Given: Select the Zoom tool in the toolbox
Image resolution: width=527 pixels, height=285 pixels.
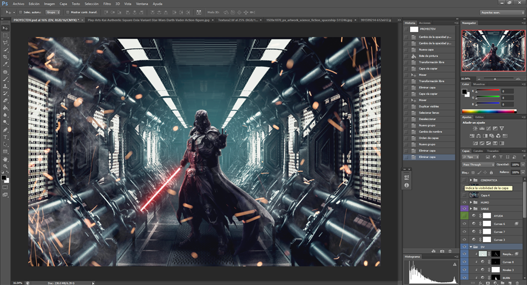Looking at the screenshot, I should tap(5, 166).
